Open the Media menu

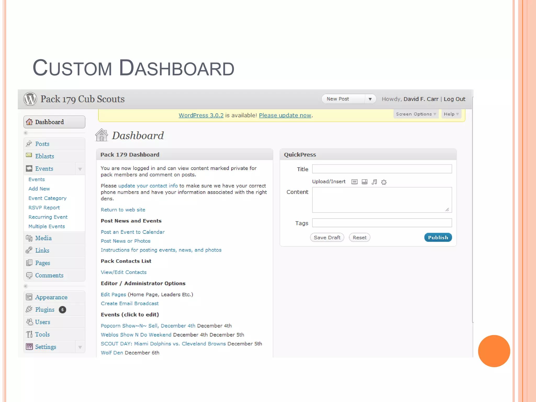click(54, 238)
